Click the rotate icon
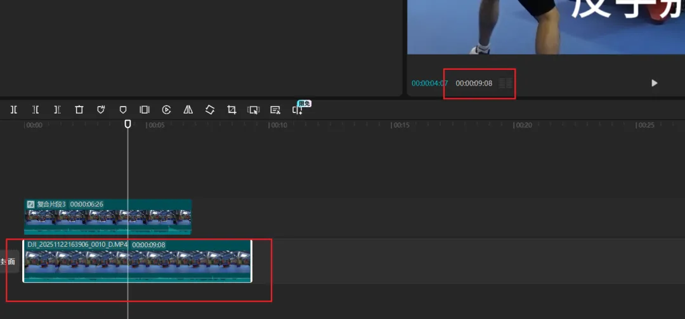This screenshot has height=319, width=685. pyautogui.click(x=210, y=110)
